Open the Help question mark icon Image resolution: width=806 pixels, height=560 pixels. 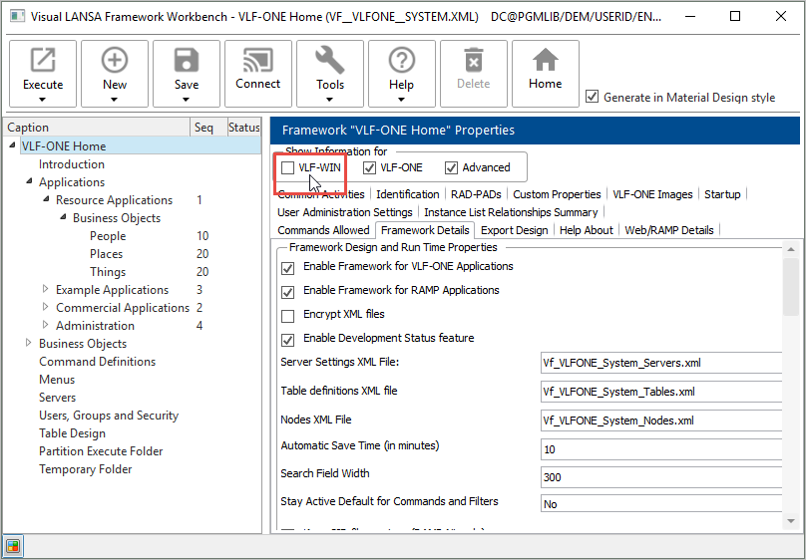tap(402, 62)
